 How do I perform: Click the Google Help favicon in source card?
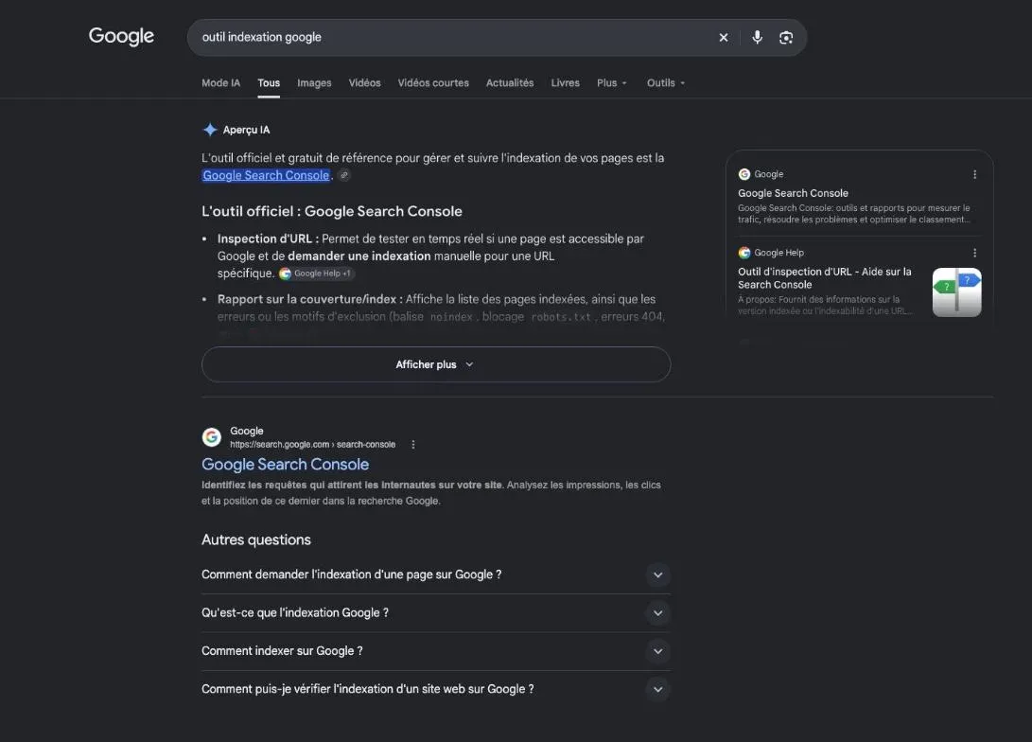click(744, 253)
